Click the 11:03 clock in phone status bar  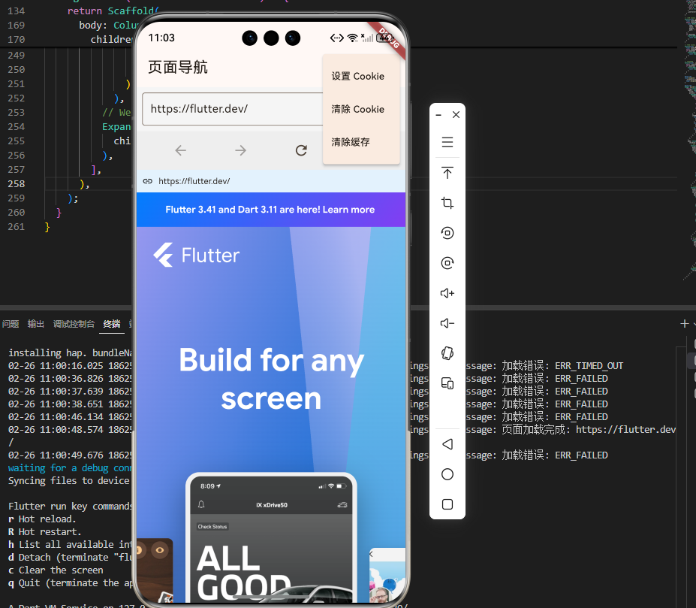(161, 38)
